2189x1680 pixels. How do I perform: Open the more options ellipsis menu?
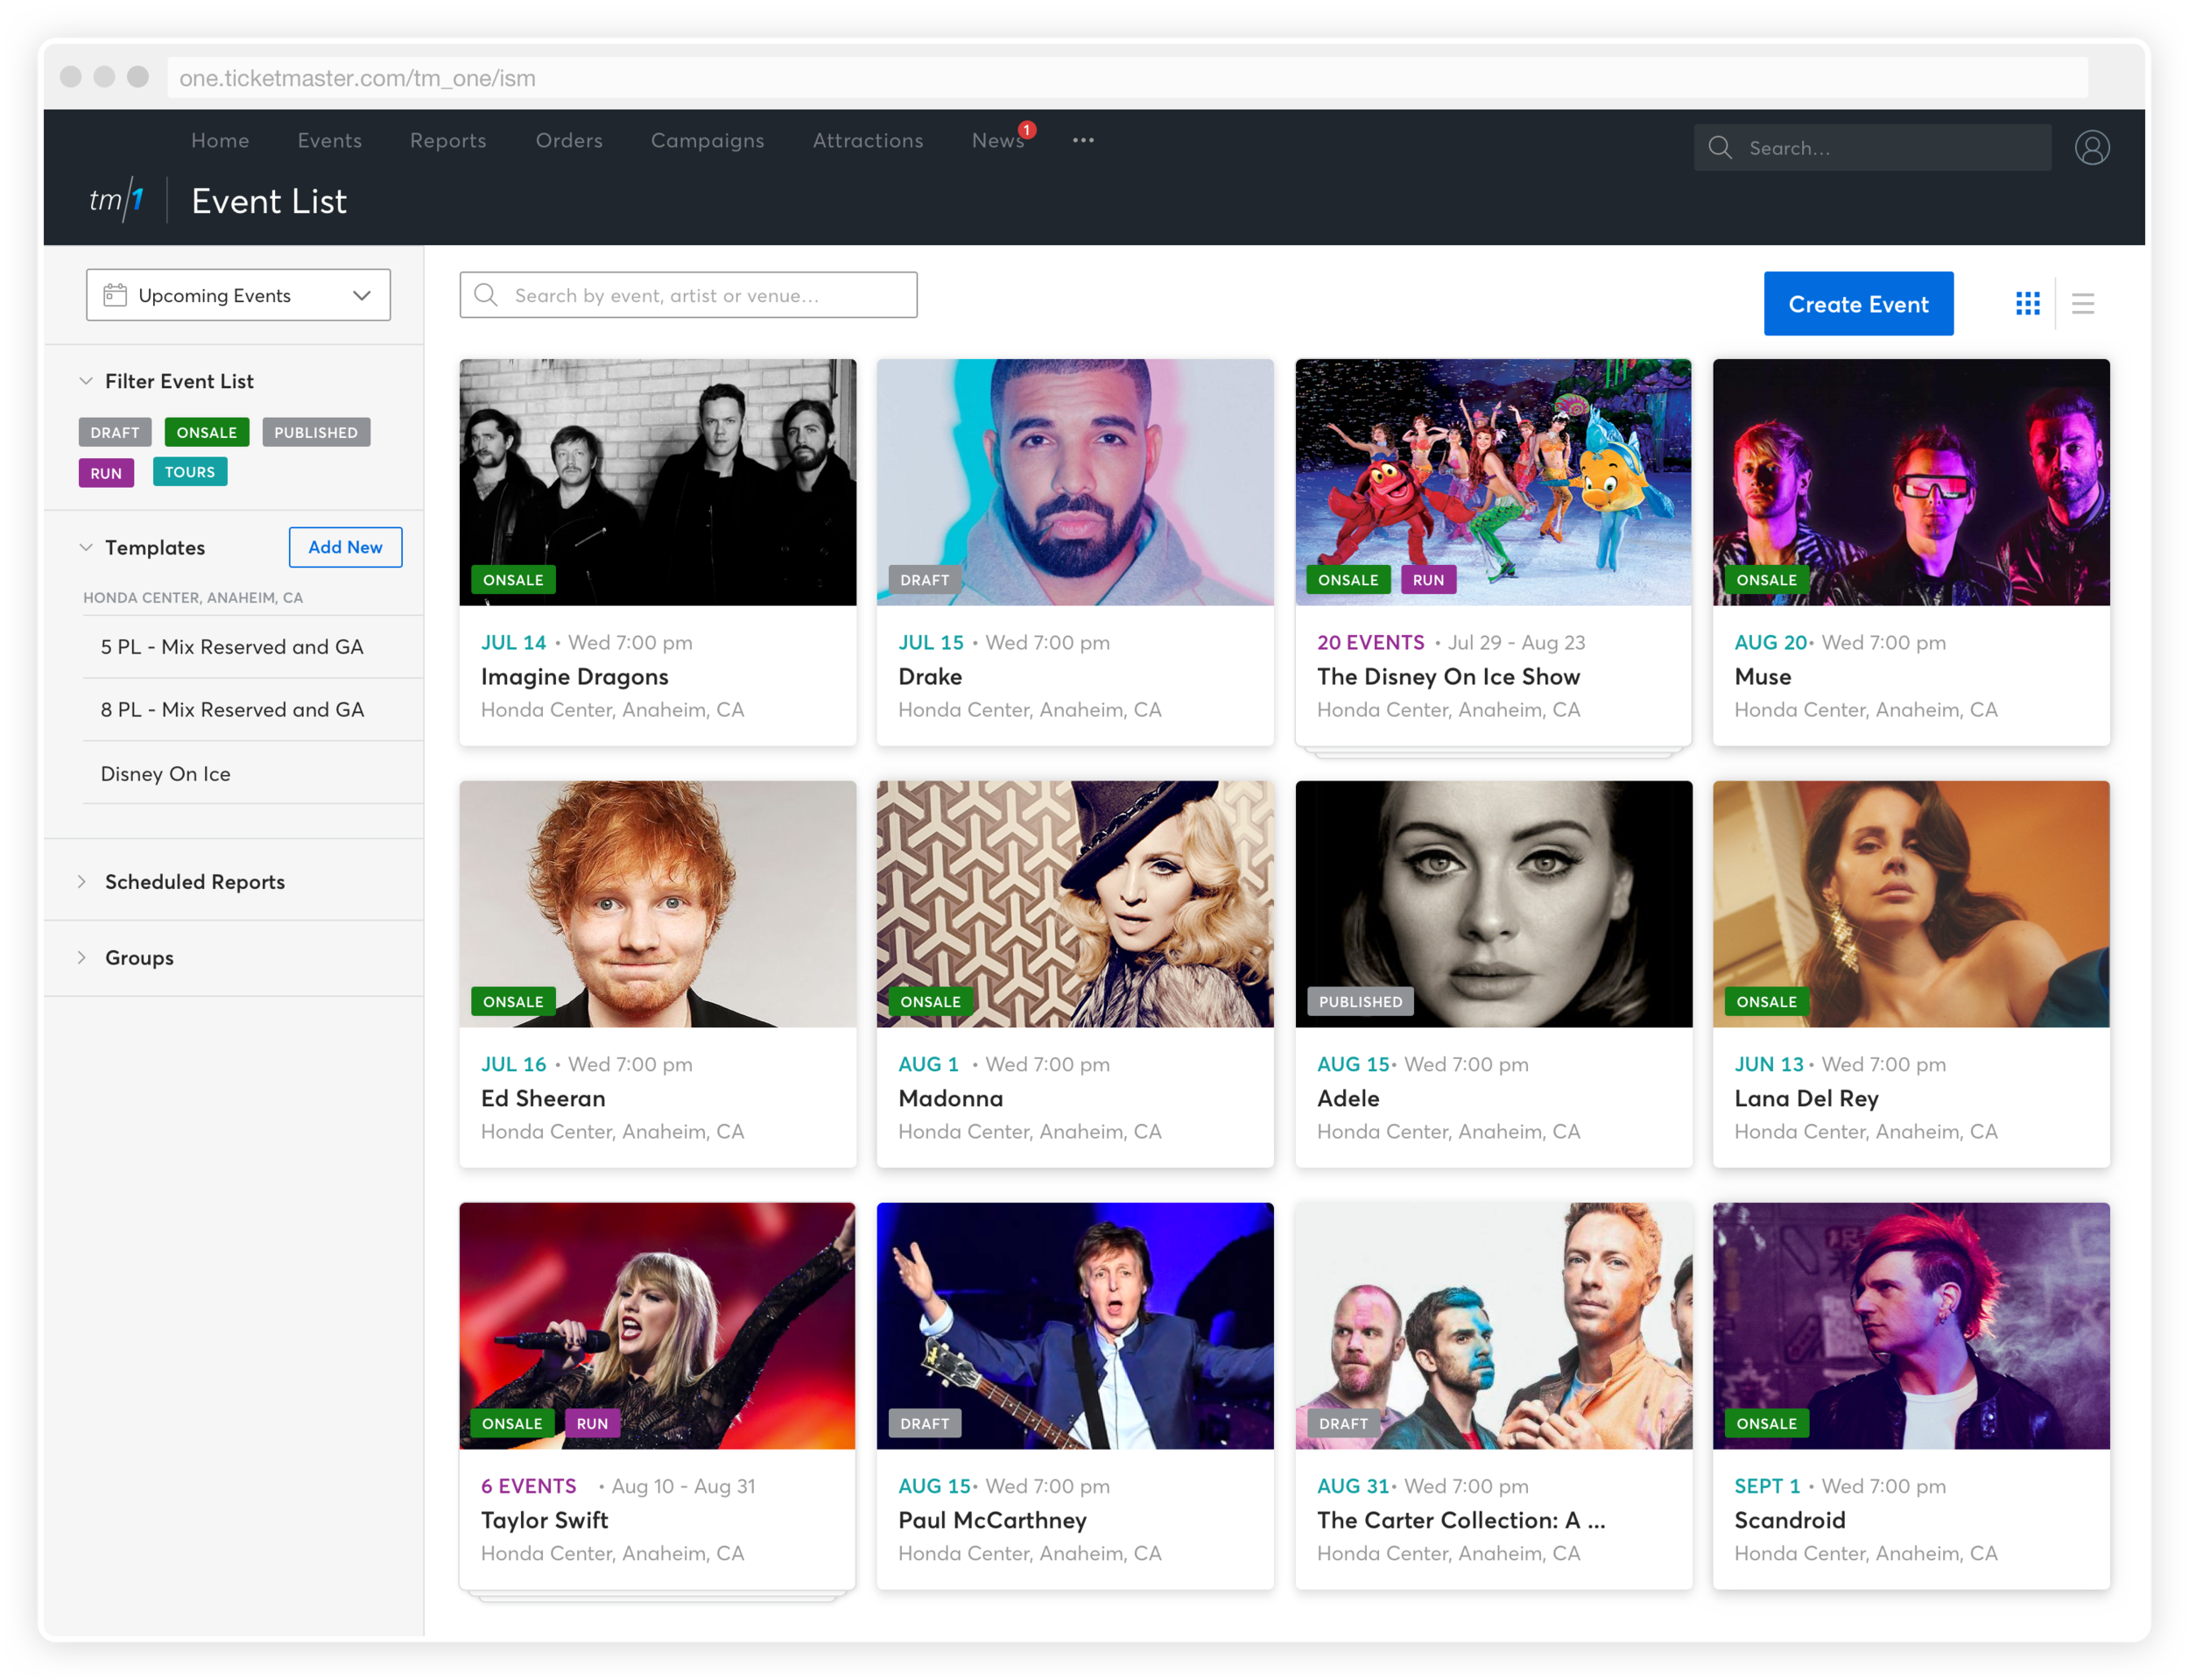(x=1082, y=141)
